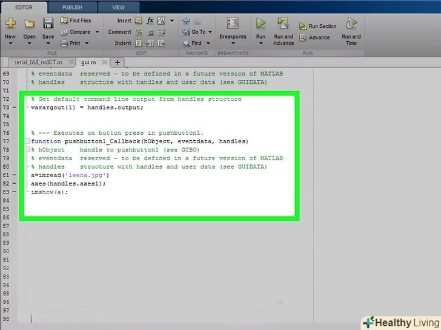Click the percent comment icon
This screenshot has height=330, width=441.
(139, 32)
